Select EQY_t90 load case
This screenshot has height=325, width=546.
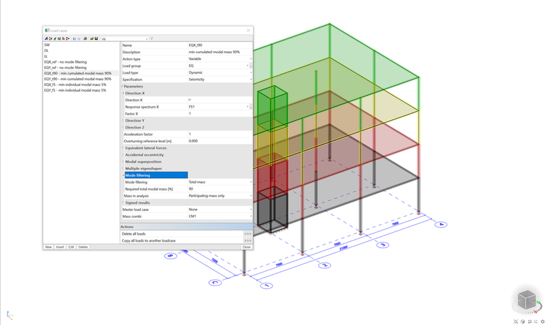pos(78,79)
